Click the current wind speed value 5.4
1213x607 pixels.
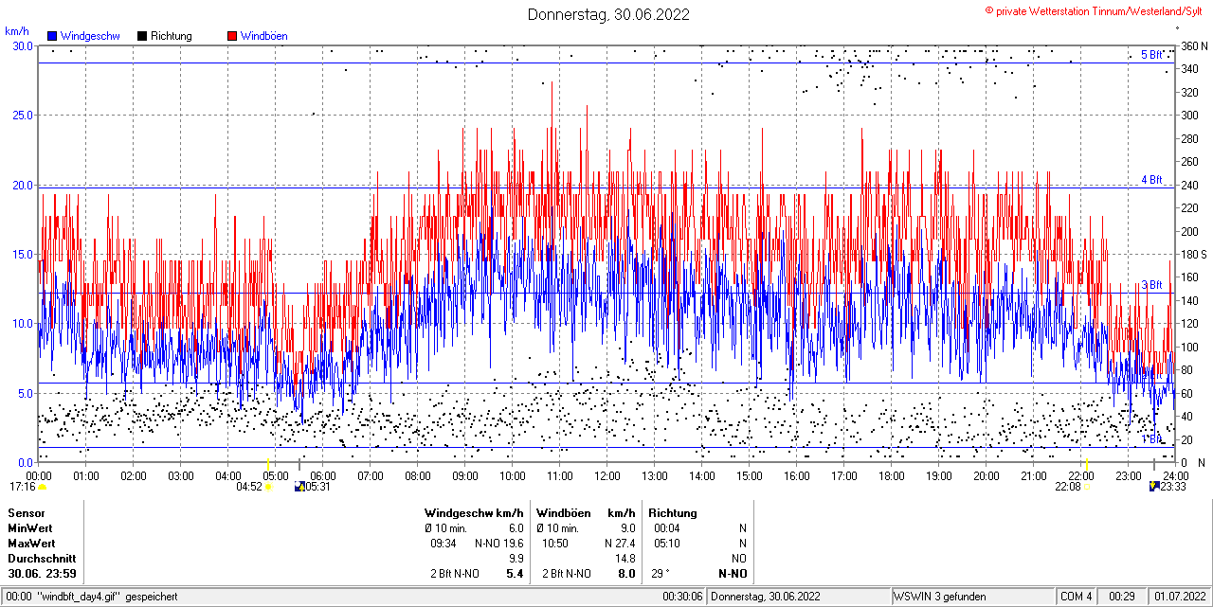pos(516,574)
